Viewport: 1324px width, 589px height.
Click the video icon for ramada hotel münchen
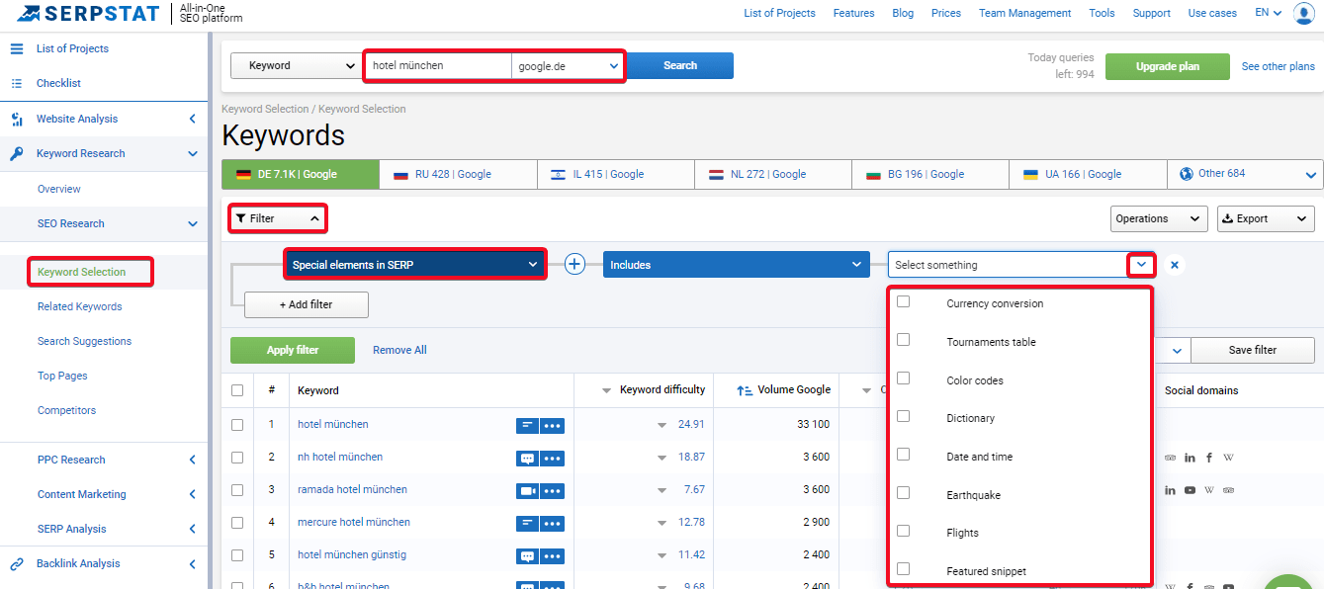[x=527, y=490]
